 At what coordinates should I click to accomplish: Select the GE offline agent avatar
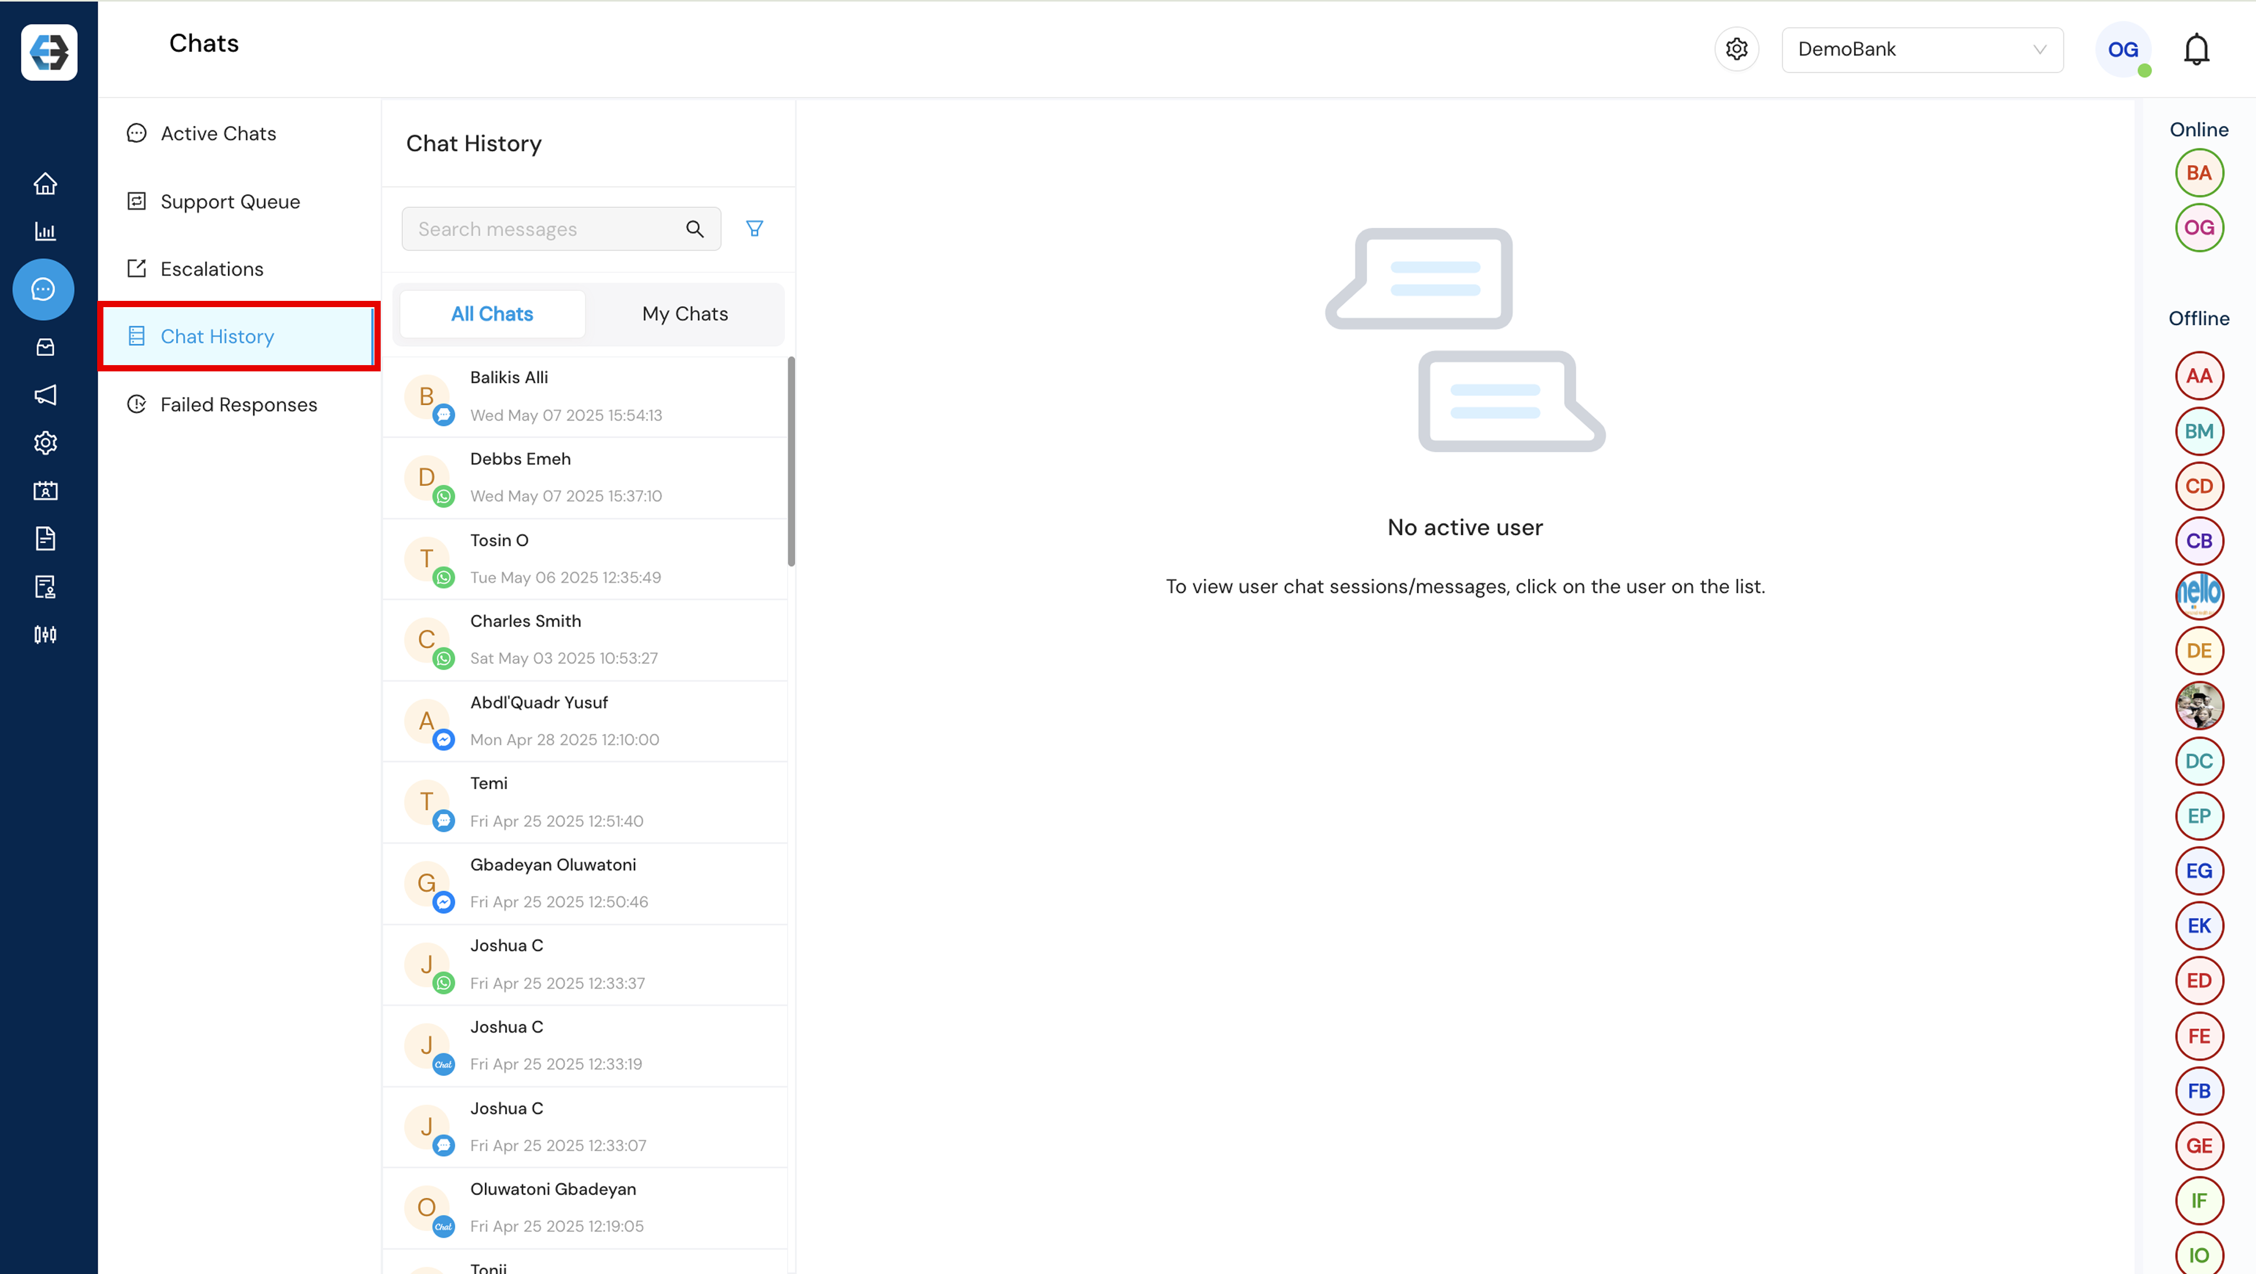(2199, 1146)
